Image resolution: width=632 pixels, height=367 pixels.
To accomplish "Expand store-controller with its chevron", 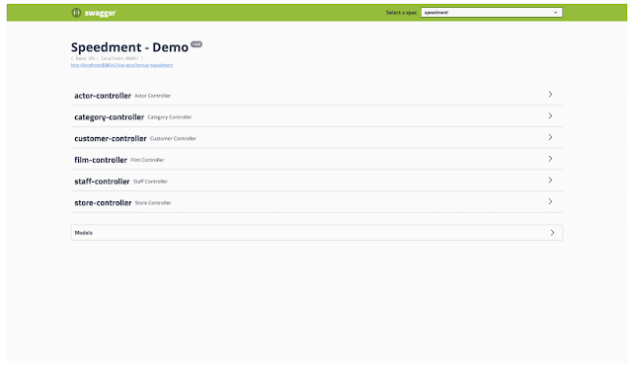I will [x=550, y=201].
